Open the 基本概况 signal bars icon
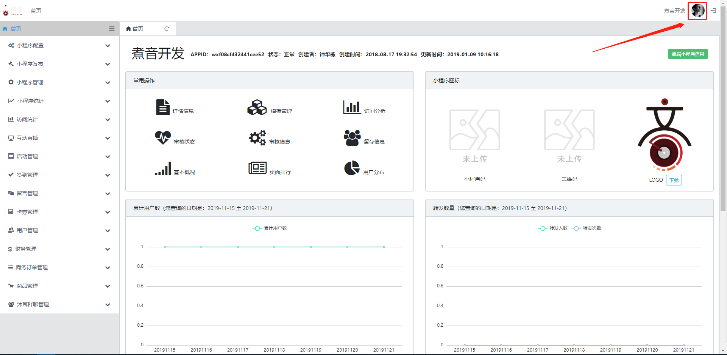This screenshot has width=727, height=355. pyautogui.click(x=163, y=168)
